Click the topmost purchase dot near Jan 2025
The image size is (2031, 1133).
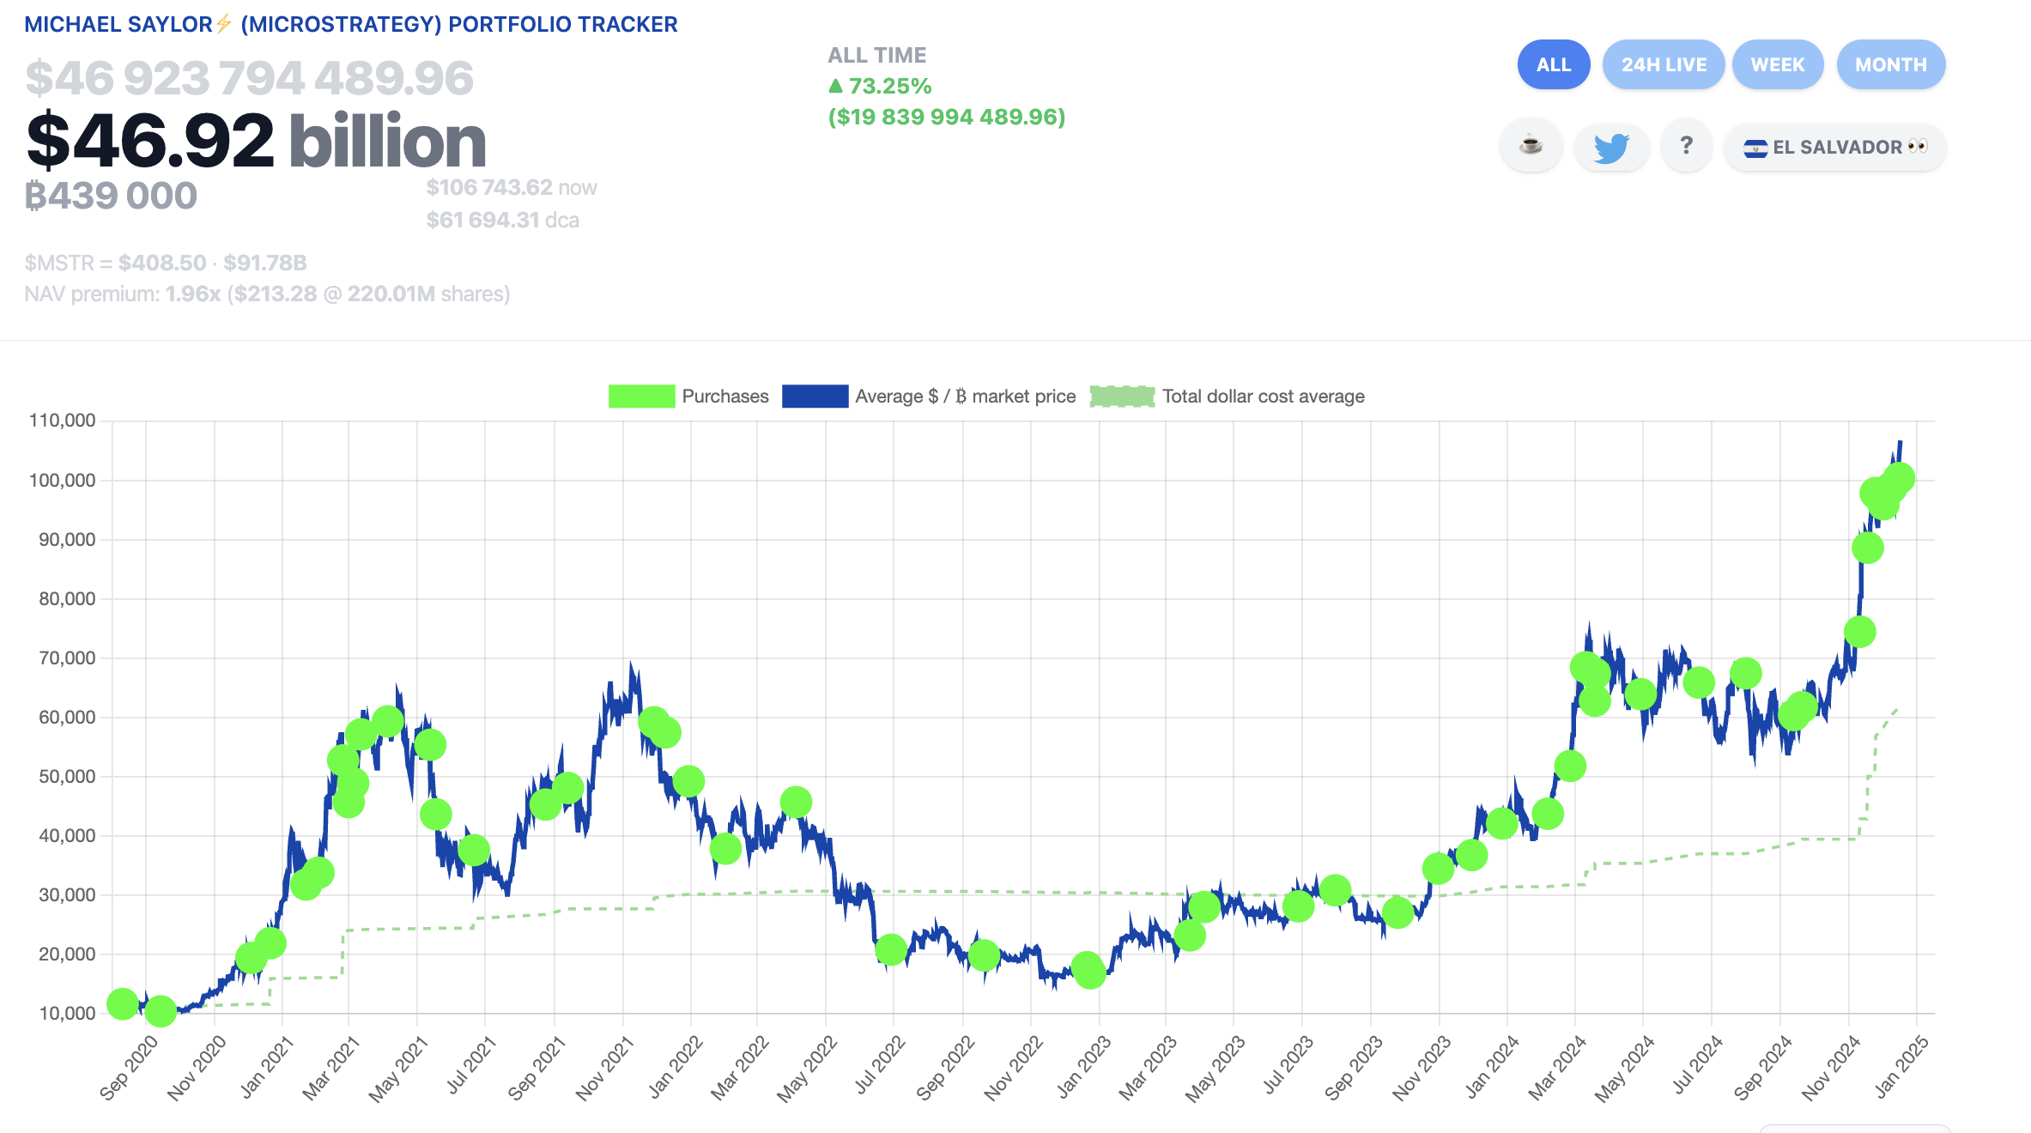click(1899, 477)
